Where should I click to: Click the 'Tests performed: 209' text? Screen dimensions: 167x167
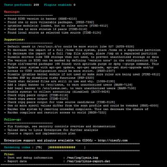coord(21,5)
